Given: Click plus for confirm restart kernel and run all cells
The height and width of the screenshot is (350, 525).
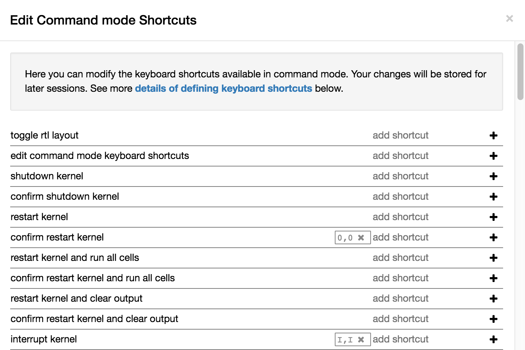Looking at the screenshot, I should tap(493, 278).
